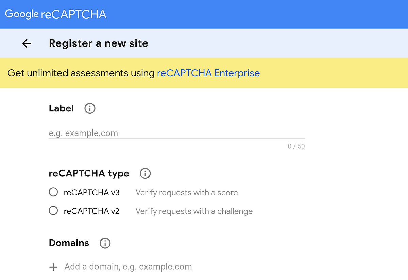Screen dimensions: 408x280
Task: Click the plus icon to add a domain
Action: pyautogui.click(x=53, y=267)
